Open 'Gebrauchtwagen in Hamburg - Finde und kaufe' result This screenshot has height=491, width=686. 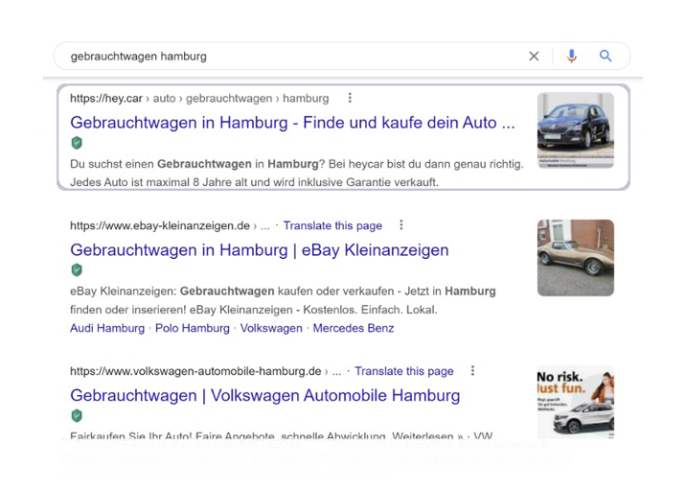(292, 123)
